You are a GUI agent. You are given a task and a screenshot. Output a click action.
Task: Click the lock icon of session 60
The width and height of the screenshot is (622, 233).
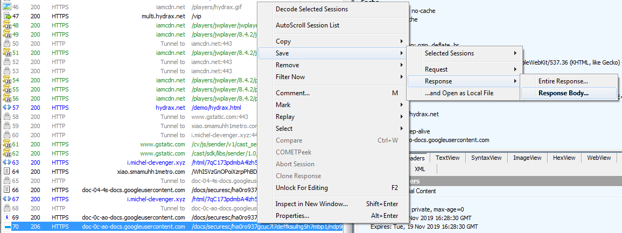7,135
